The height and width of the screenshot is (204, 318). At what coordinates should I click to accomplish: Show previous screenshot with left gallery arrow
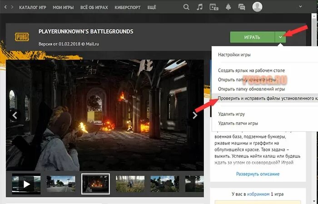[x=15, y=115]
